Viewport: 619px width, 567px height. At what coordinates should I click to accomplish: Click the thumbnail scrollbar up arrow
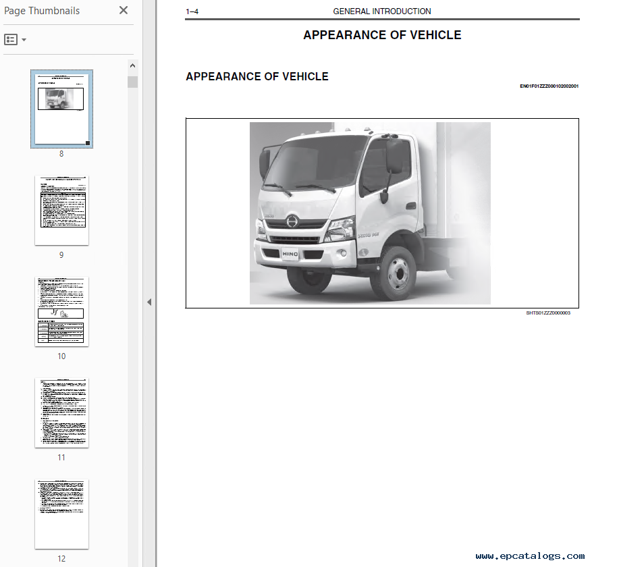[132, 65]
